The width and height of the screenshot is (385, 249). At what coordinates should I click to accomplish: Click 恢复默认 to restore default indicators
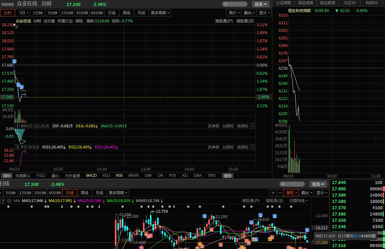pyautogui.click(x=23, y=176)
